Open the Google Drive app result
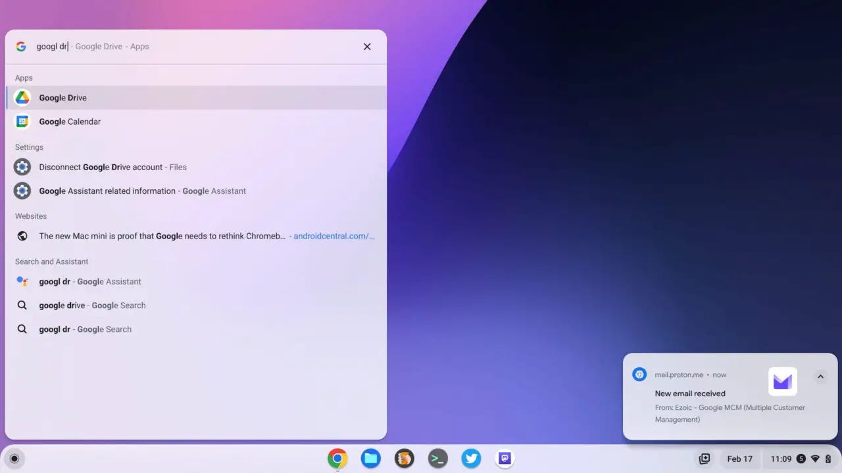This screenshot has width=842, height=473. pos(196,97)
